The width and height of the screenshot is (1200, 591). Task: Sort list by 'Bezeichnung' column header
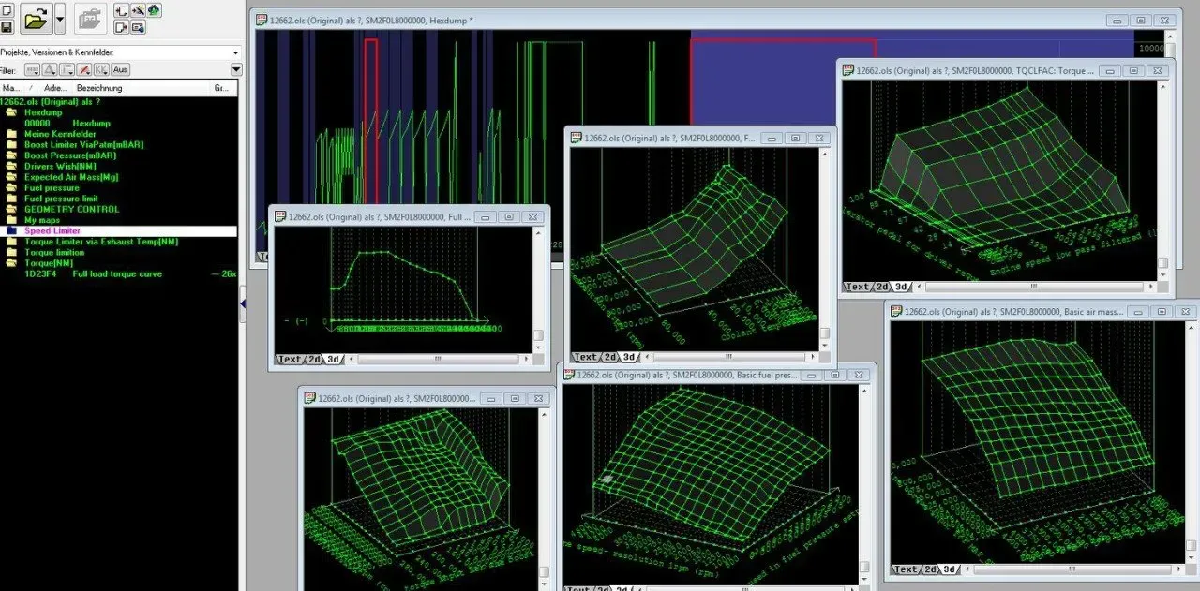[x=99, y=88]
